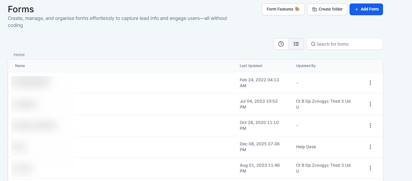Click the Updated By column header
The image size is (412, 181).
pyautogui.click(x=306, y=66)
